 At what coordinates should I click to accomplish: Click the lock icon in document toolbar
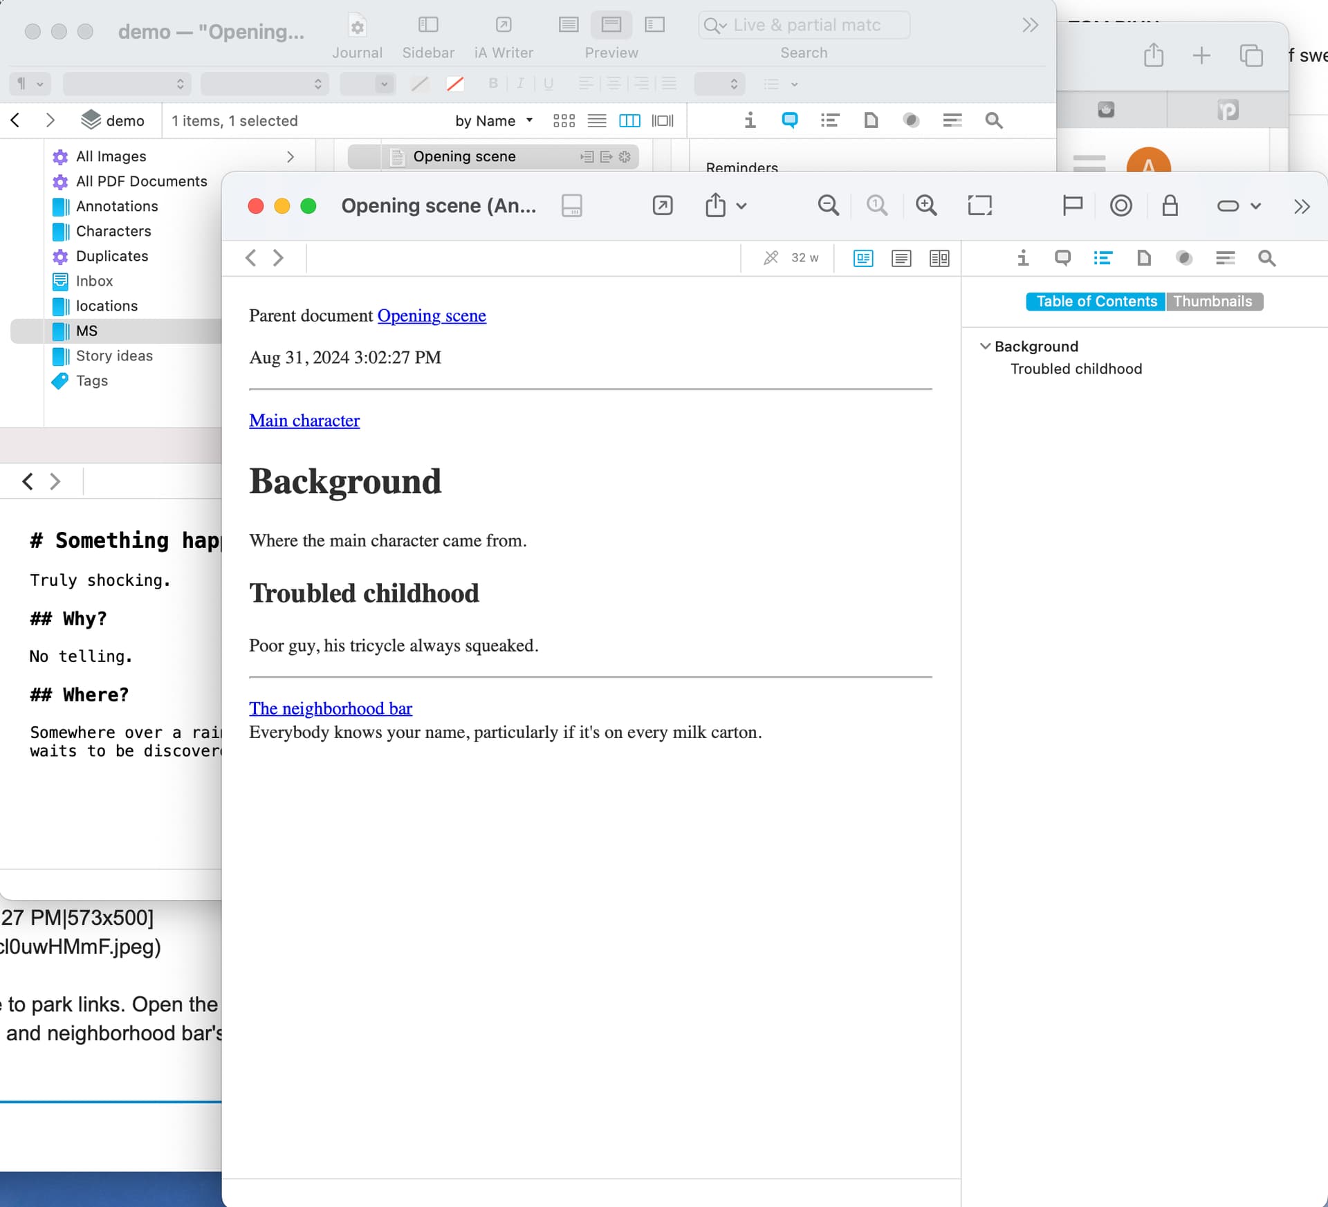coord(1170,205)
